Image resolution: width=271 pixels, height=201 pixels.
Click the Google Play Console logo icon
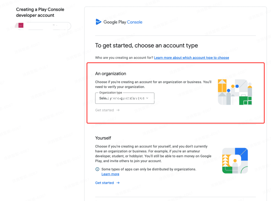(98, 22)
